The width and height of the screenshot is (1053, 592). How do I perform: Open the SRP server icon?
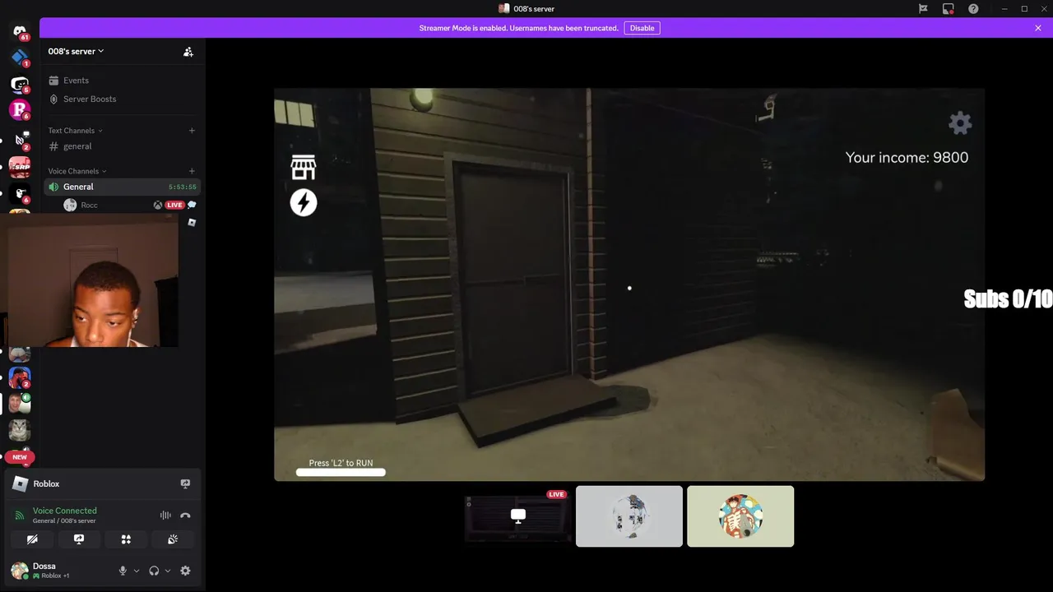coord(20,167)
